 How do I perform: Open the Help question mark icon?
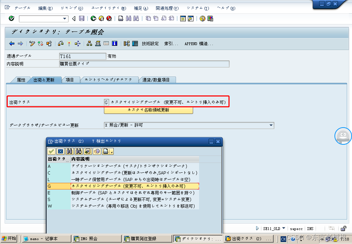203,19
